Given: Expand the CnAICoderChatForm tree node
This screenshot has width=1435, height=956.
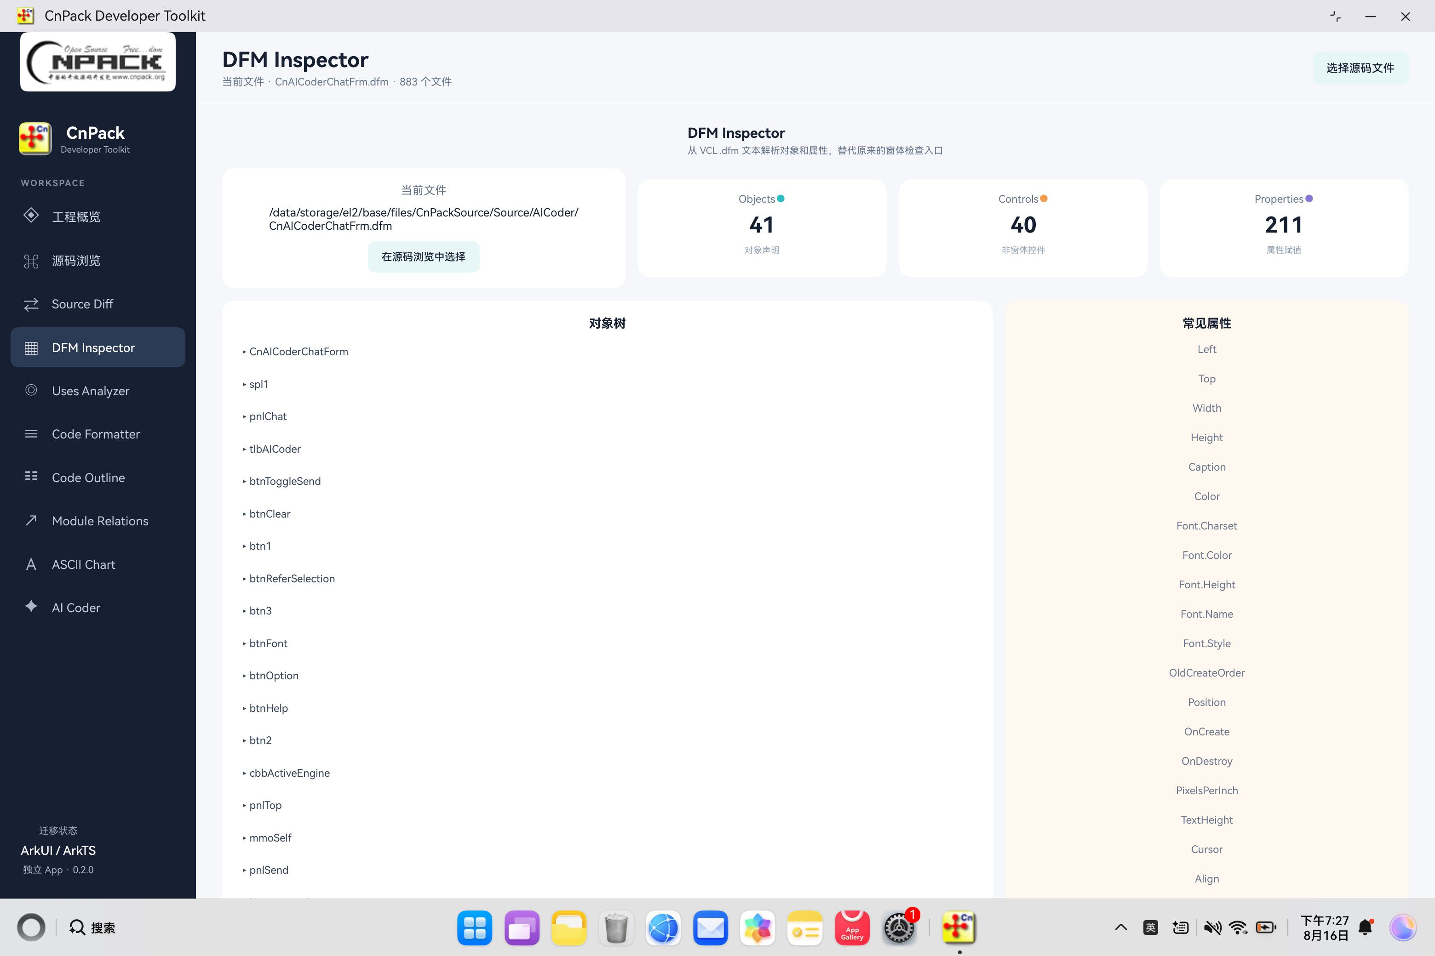Looking at the screenshot, I should (244, 352).
